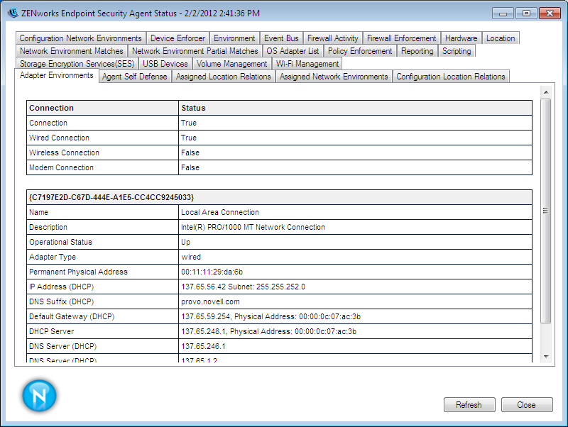Go to Network Environment Matches tab

[72, 51]
